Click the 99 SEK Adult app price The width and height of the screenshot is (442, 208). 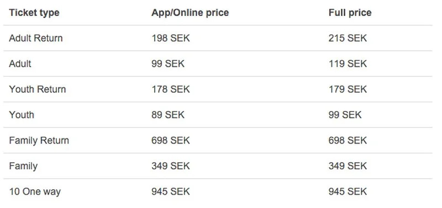(168, 63)
